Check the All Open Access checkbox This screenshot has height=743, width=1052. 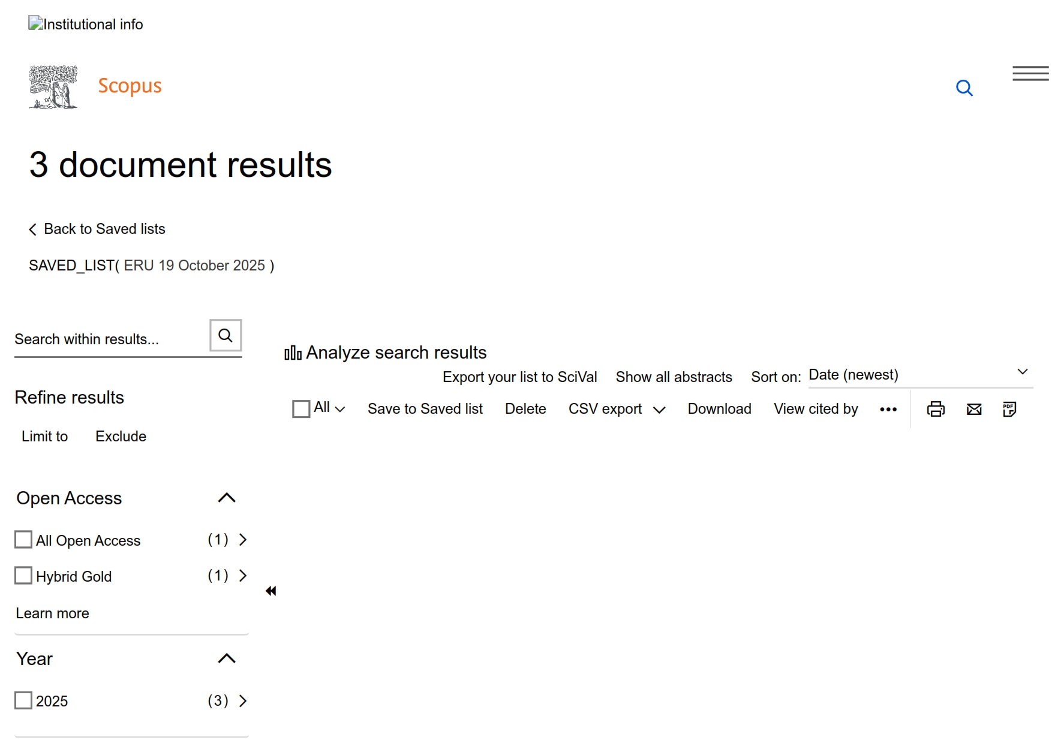23,540
